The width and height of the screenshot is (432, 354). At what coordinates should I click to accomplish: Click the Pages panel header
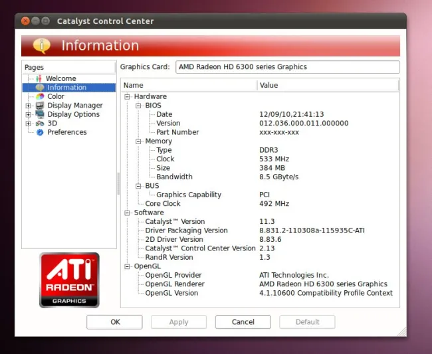[68, 68]
